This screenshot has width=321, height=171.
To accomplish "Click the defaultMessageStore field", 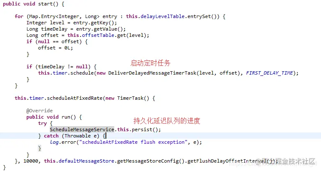I will 86,161.
